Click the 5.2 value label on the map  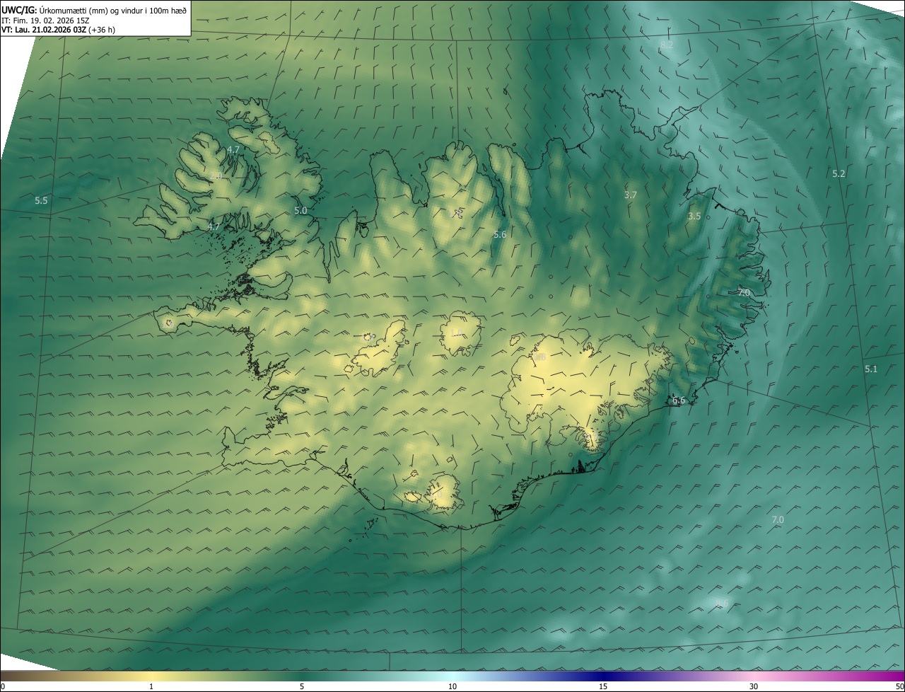(839, 173)
